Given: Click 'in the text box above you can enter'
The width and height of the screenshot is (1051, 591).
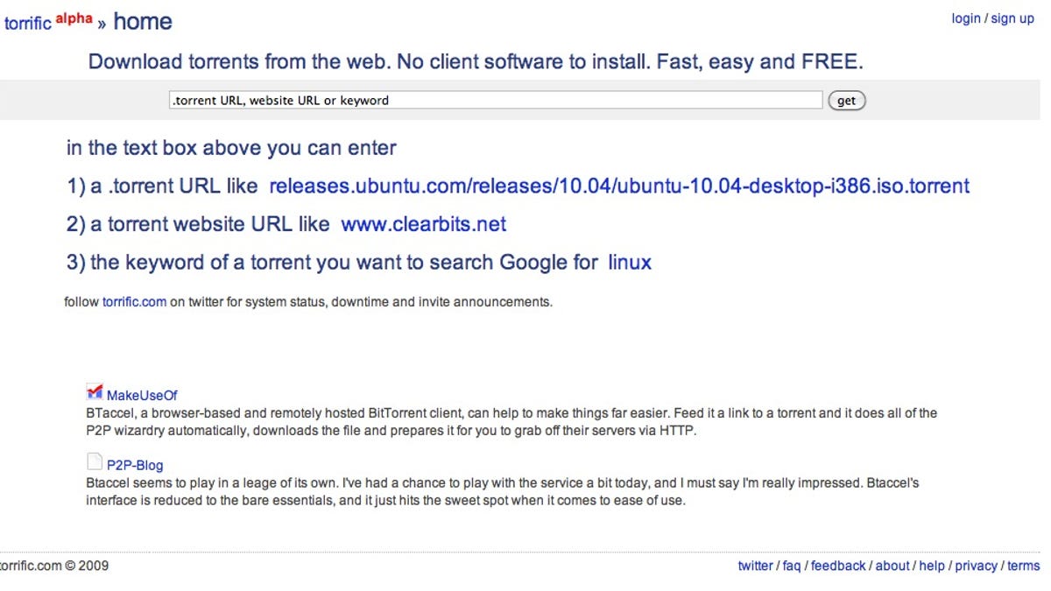Looking at the screenshot, I should (x=231, y=148).
